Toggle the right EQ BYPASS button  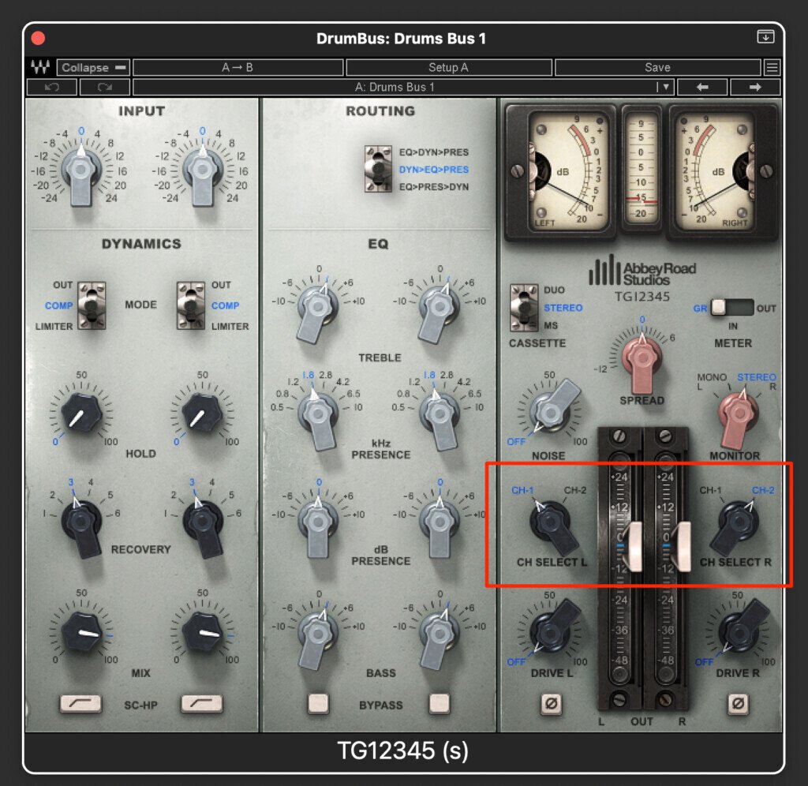[x=439, y=704]
